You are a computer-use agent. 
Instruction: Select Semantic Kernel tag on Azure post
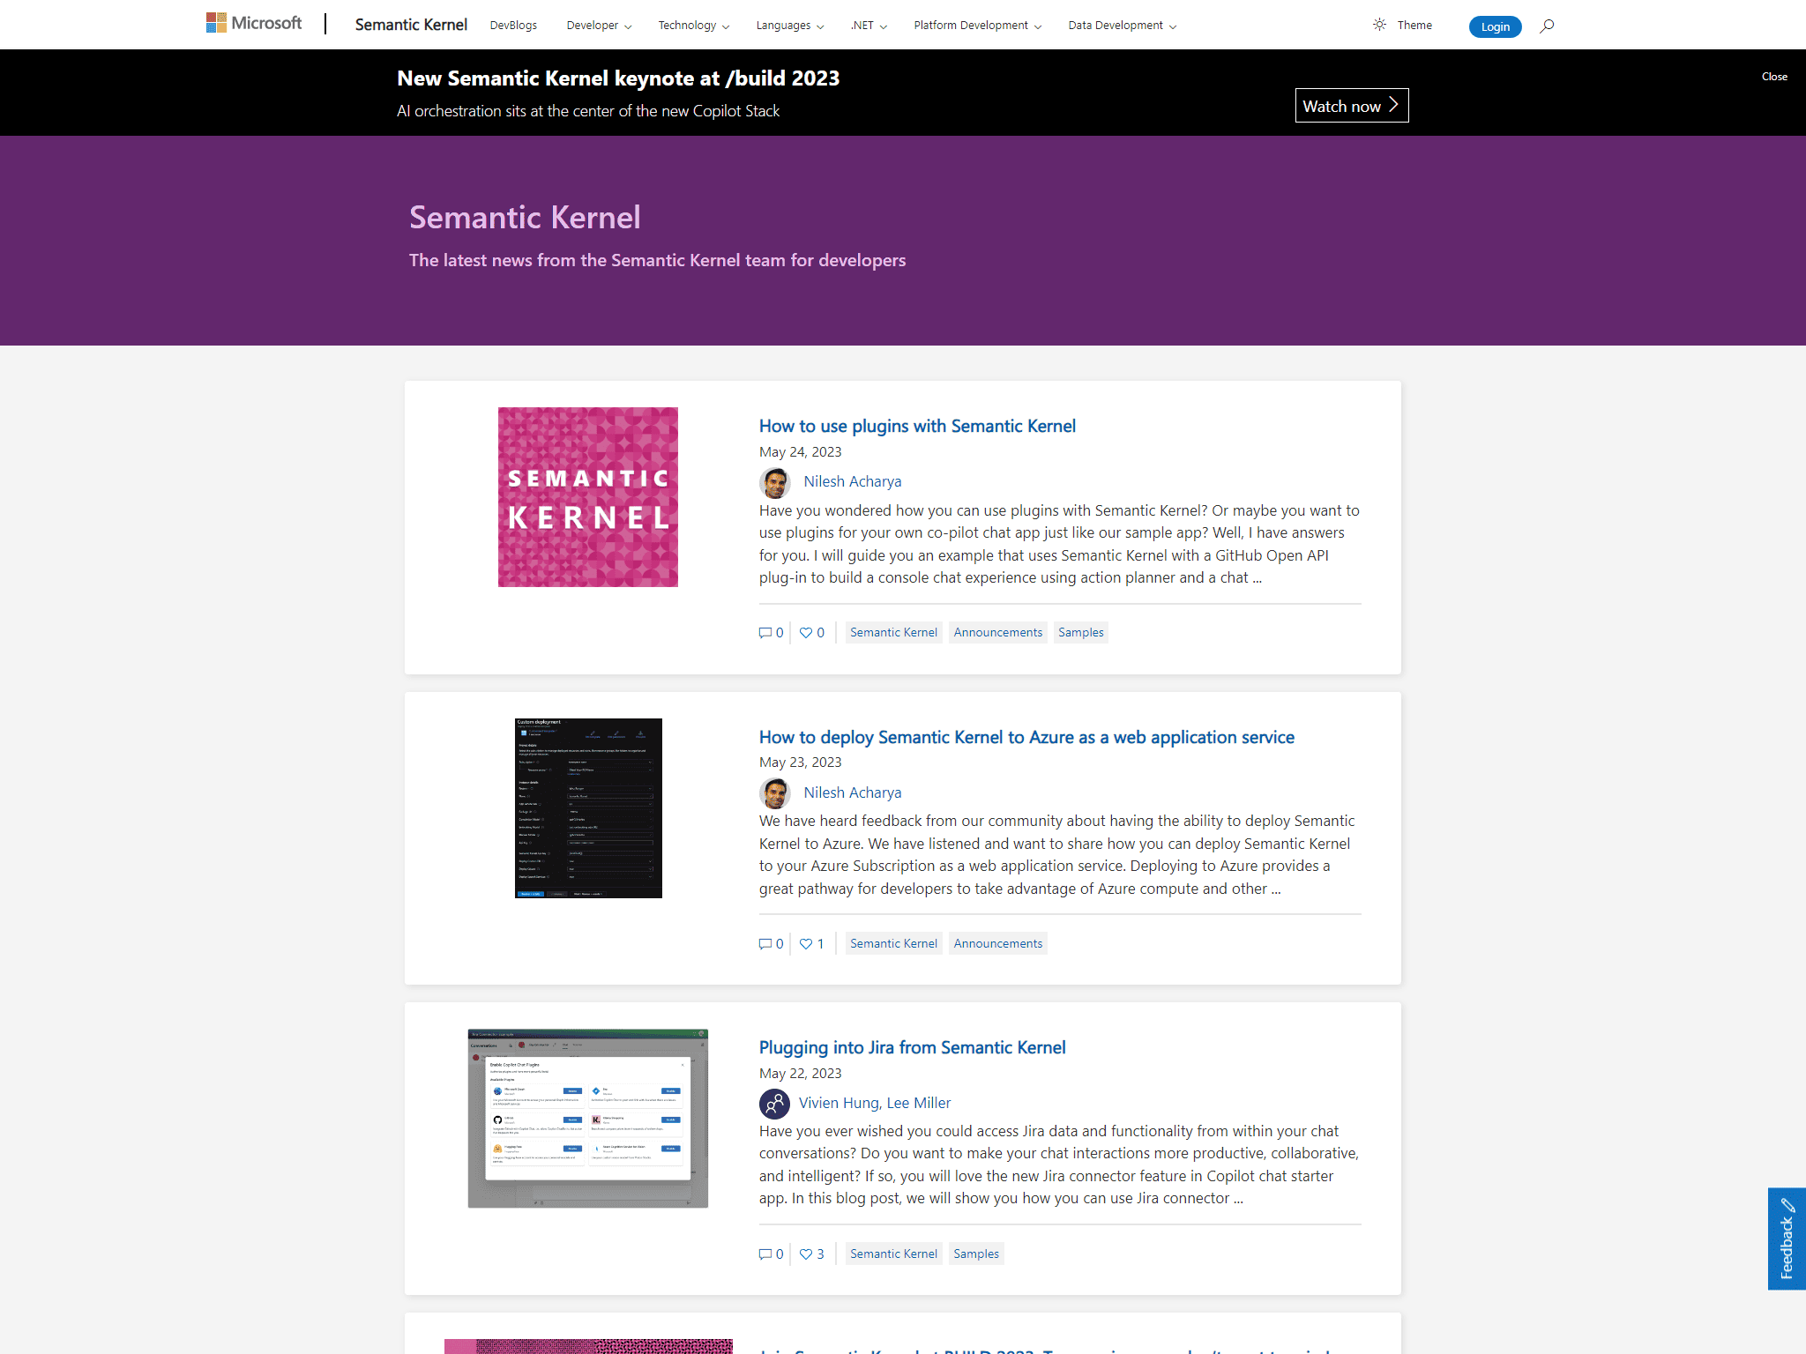(893, 944)
